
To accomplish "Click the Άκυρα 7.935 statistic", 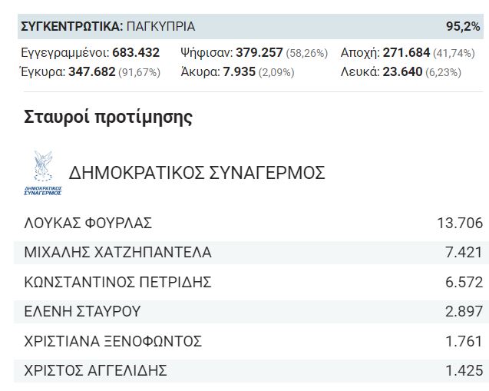I will [x=237, y=72].
